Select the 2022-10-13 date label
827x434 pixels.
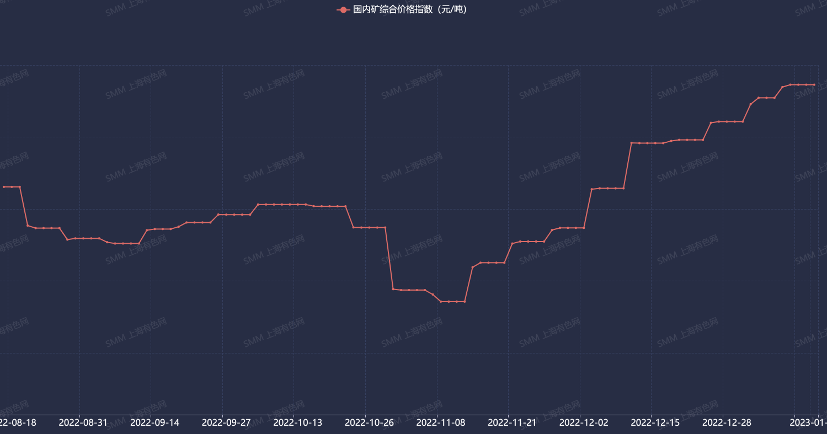point(298,422)
